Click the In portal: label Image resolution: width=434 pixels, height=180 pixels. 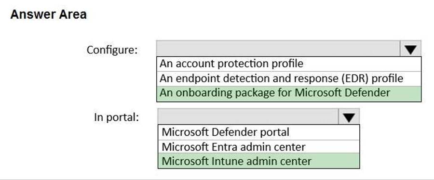click(116, 117)
